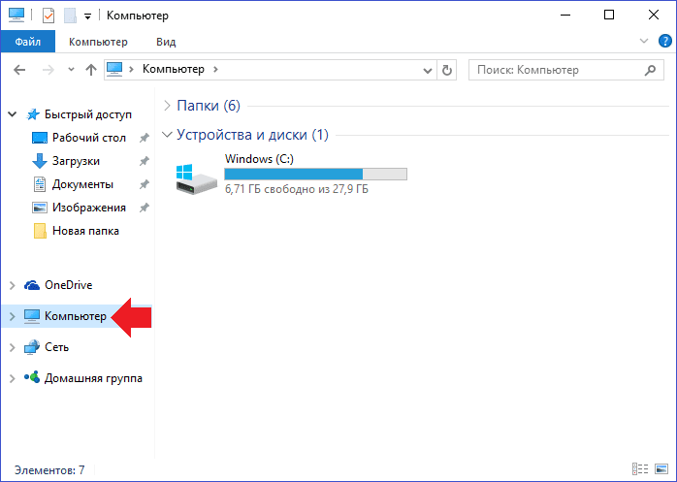Open the Файл menu tab
The width and height of the screenshot is (677, 482).
point(28,42)
